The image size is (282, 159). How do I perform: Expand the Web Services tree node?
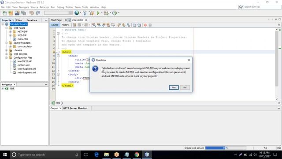tap(7, 54)
